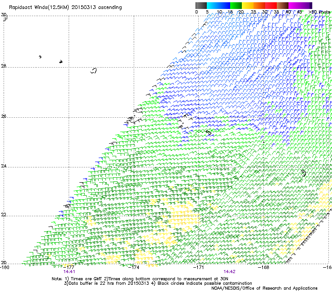Click the Rapidsact Winds(12.5KM) title text
Image resolution: width=332 pixels, height=291 pixels.
pyautogui.click(x=65, y=8)
